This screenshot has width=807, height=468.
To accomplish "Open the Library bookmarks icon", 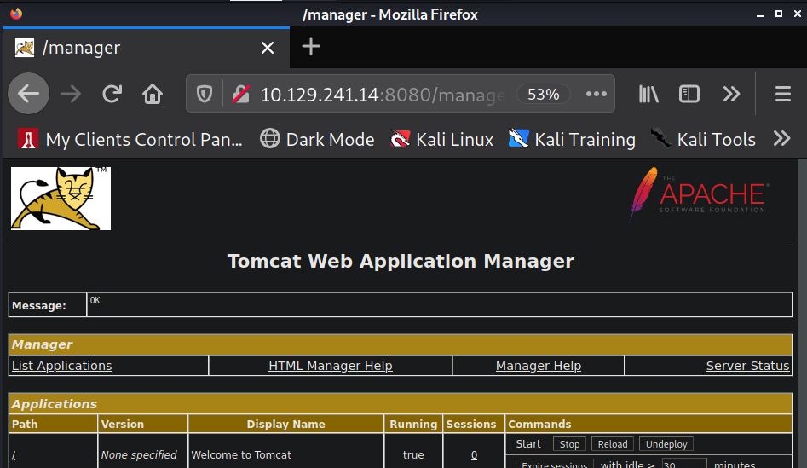I will 648,95.
